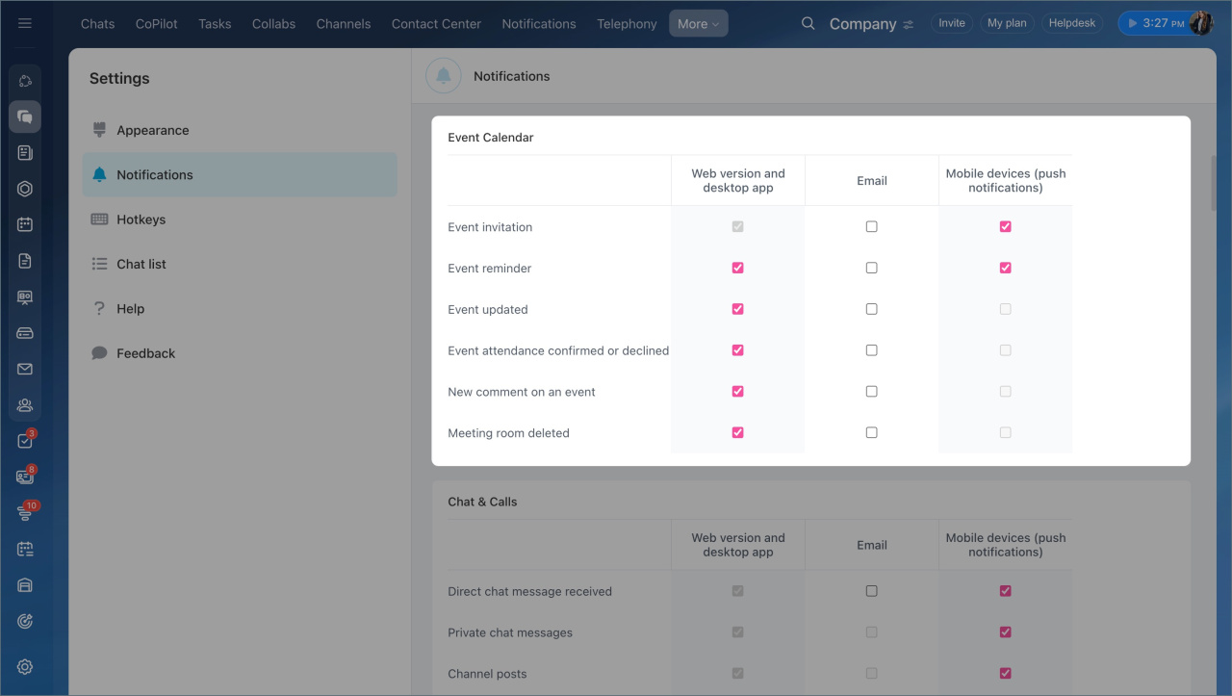Click the search magnifier icon
1232x696 pixels.
808,23
